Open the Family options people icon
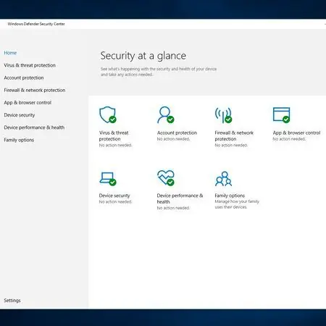 point(223,179)
